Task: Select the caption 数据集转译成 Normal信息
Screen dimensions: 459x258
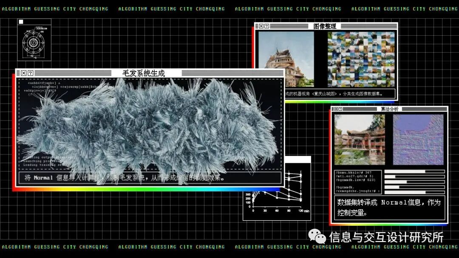Action: pyautogui.click(x=389, y=208)
